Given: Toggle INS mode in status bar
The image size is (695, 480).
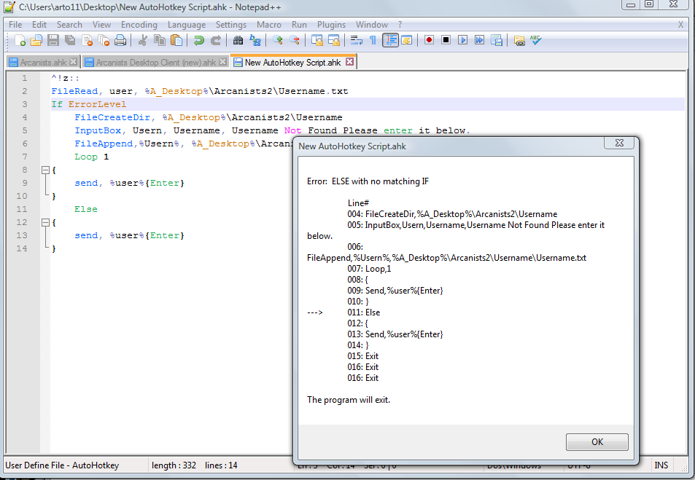Looking at the screenshot, I should click(661, 465).
